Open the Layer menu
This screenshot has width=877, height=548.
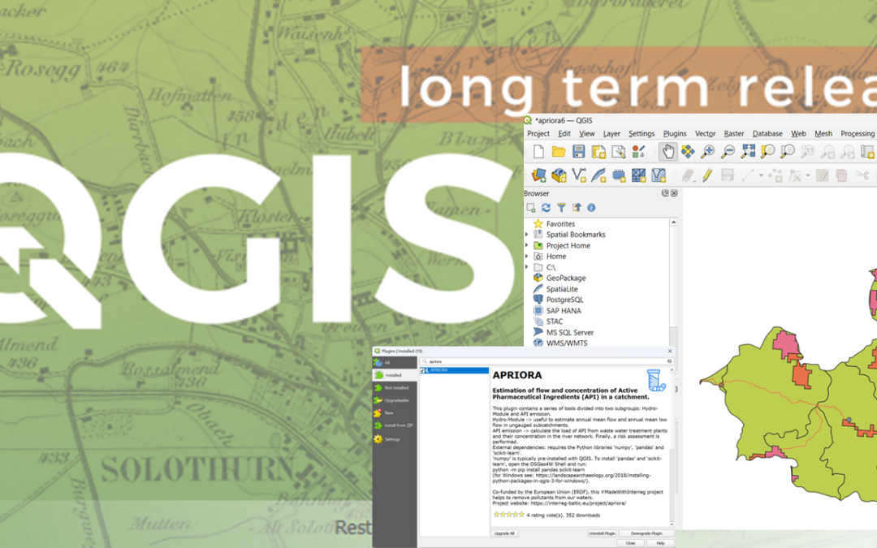[611, 134]
